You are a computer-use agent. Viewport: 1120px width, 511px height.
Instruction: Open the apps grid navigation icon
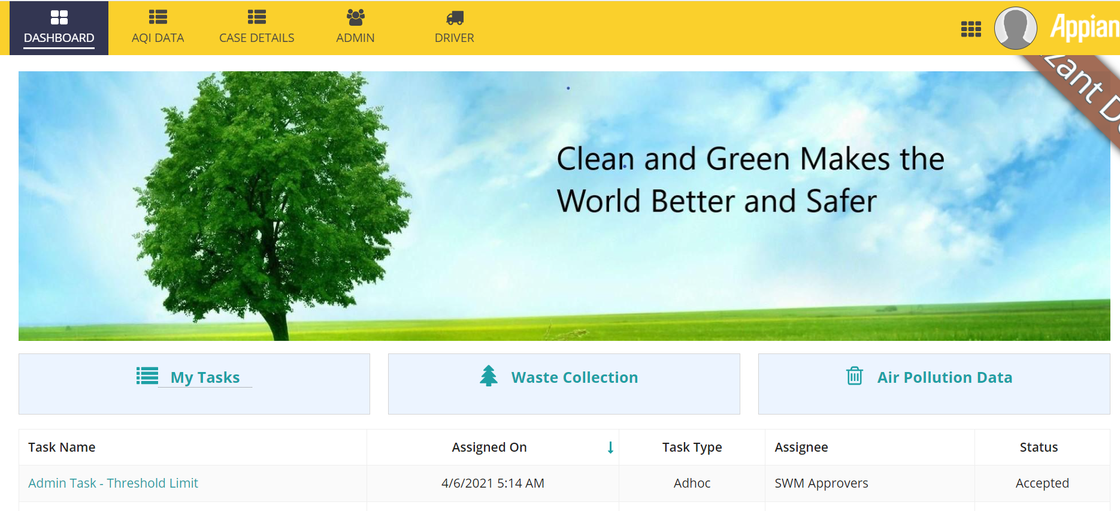tap(971, 29)
